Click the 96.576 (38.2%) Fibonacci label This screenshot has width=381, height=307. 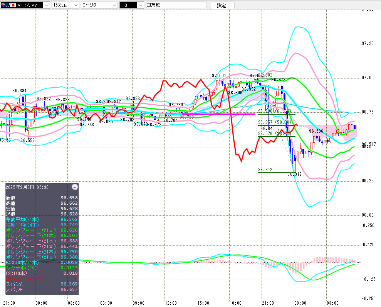(274, 133)
